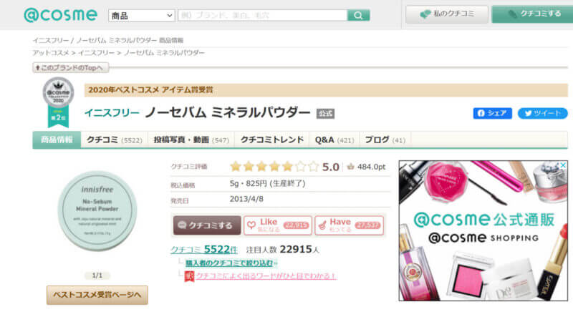Click 2020年ベストコスメ アイテム賞受賞 banner
The width and height of the screenshot is (573, 322).
click(326, 90)
